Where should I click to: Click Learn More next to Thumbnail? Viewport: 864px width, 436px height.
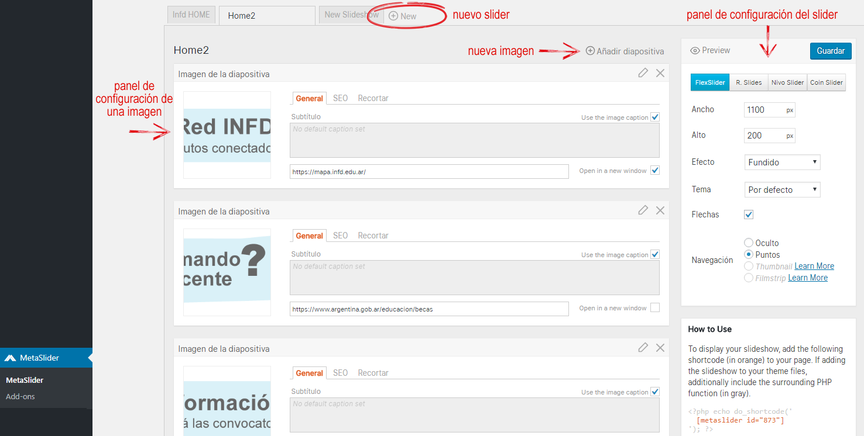click(814, 266)
